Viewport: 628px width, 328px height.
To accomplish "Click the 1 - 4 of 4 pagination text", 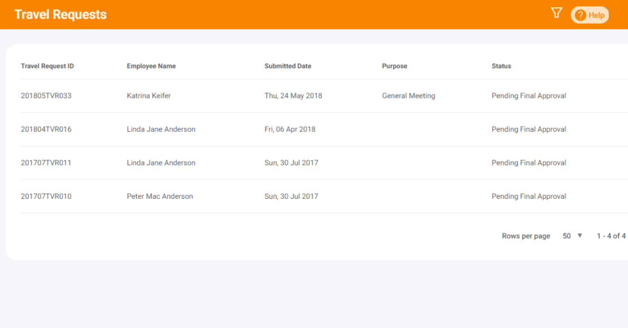I will tap(611, 236).
